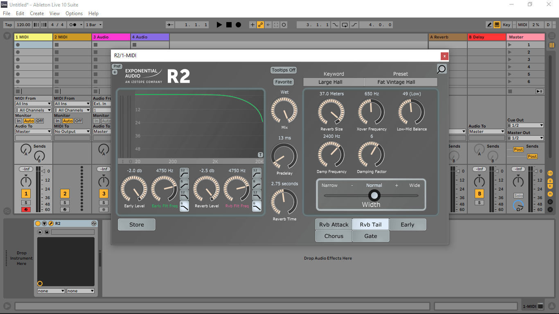Select Early filter 12 dB low-pass slope

point(185,195)
